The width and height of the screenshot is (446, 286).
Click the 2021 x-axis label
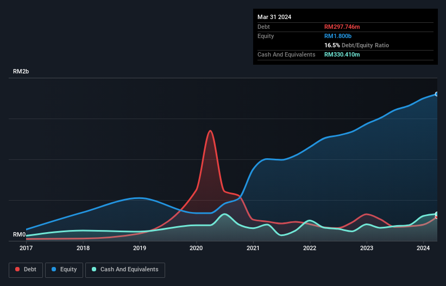click(253, 248)
